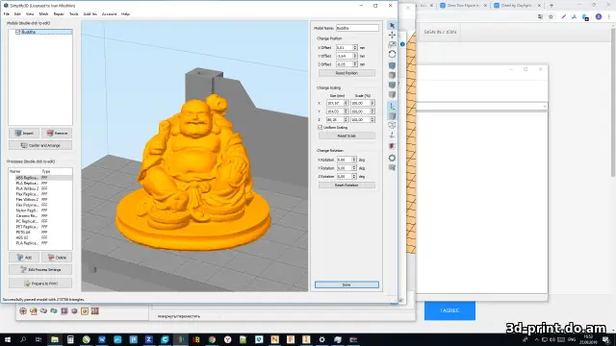
Task: Click the Delete process button
Action: (57, 258)
